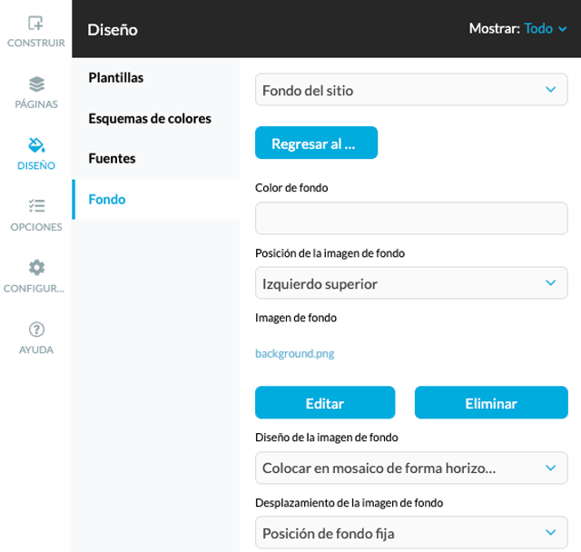The height and width of the screenshot is (552, 581).
Task: Open the Ayuda question mark icon
Action: [x=36, y=329]
